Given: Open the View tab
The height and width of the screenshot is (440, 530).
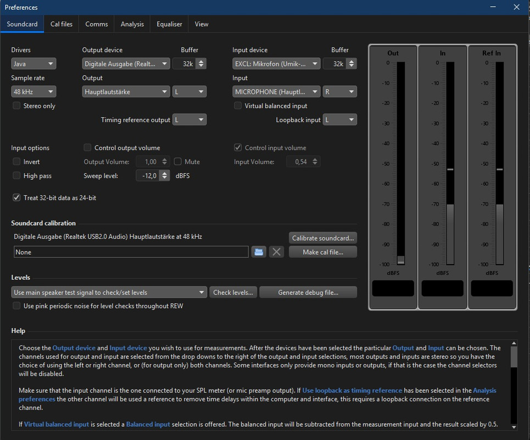Looking at the screenshot, I should pos(201,24).
